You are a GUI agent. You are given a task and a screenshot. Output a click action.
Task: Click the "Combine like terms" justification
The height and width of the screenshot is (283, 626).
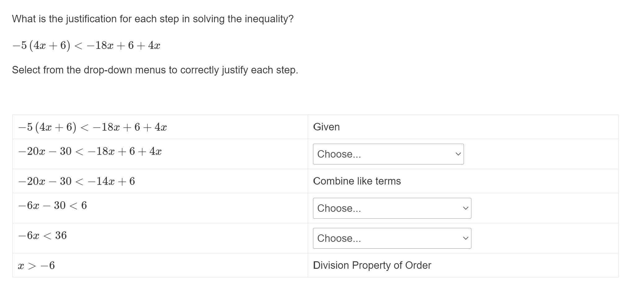click(357, 181)
